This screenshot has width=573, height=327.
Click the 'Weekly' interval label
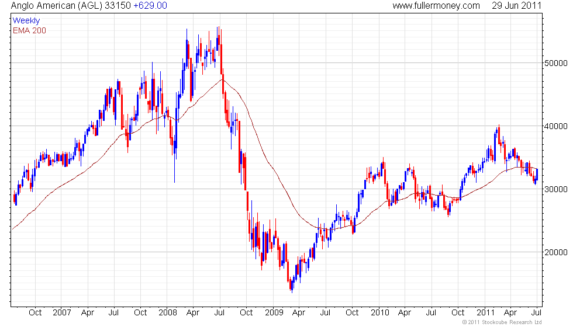point(26,21)
